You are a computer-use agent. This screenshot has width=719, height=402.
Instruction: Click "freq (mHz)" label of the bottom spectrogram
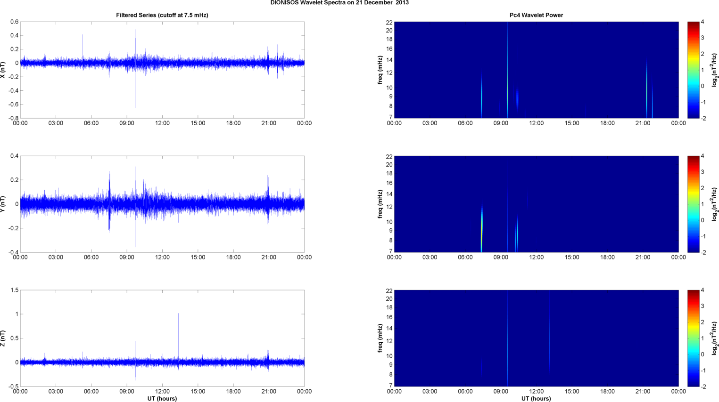pyautogui.click(x=380, y=338)
